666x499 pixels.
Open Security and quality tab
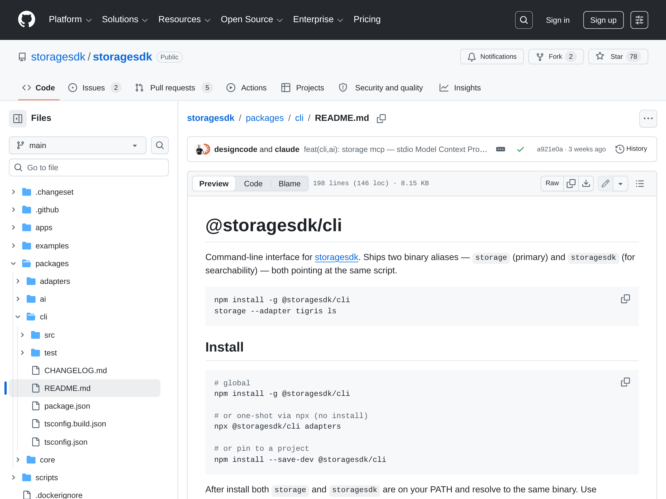[381, 88]
